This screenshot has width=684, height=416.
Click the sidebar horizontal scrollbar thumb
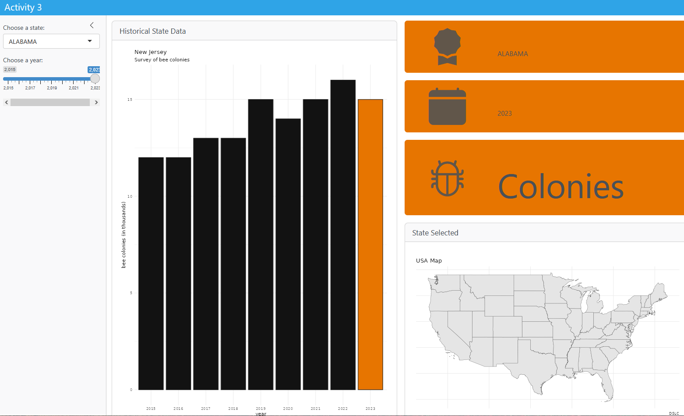(x=50, y=103)
